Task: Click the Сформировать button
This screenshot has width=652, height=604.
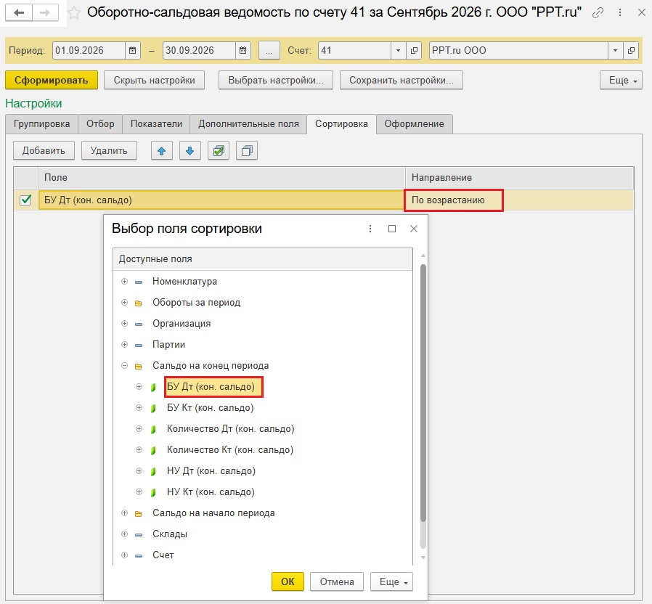Action: pos(51,81)
